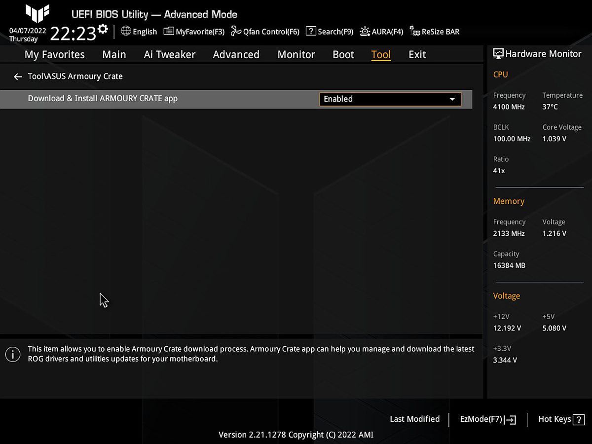
Task: Click the info icon in help panel
Action: (x=13, y=354)
